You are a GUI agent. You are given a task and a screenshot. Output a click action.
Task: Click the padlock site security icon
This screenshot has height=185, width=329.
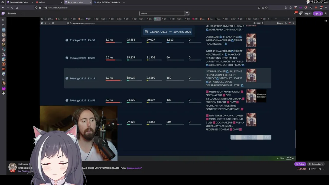[40, 8]
